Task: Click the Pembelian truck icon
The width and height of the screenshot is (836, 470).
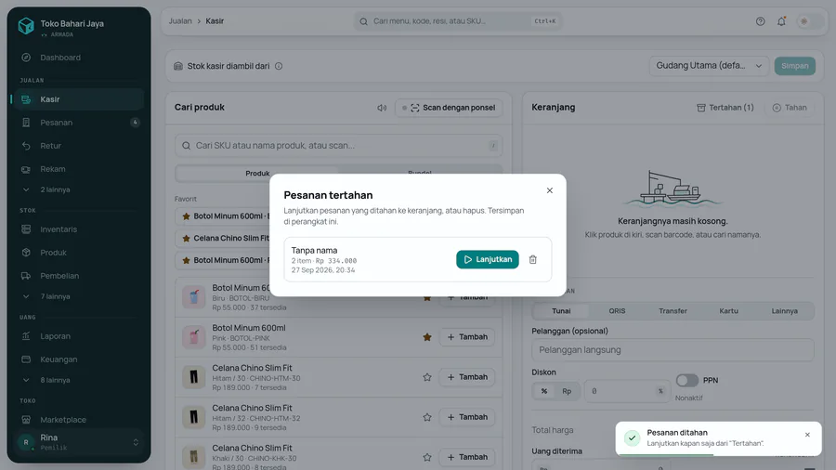Action: (26, 276)
